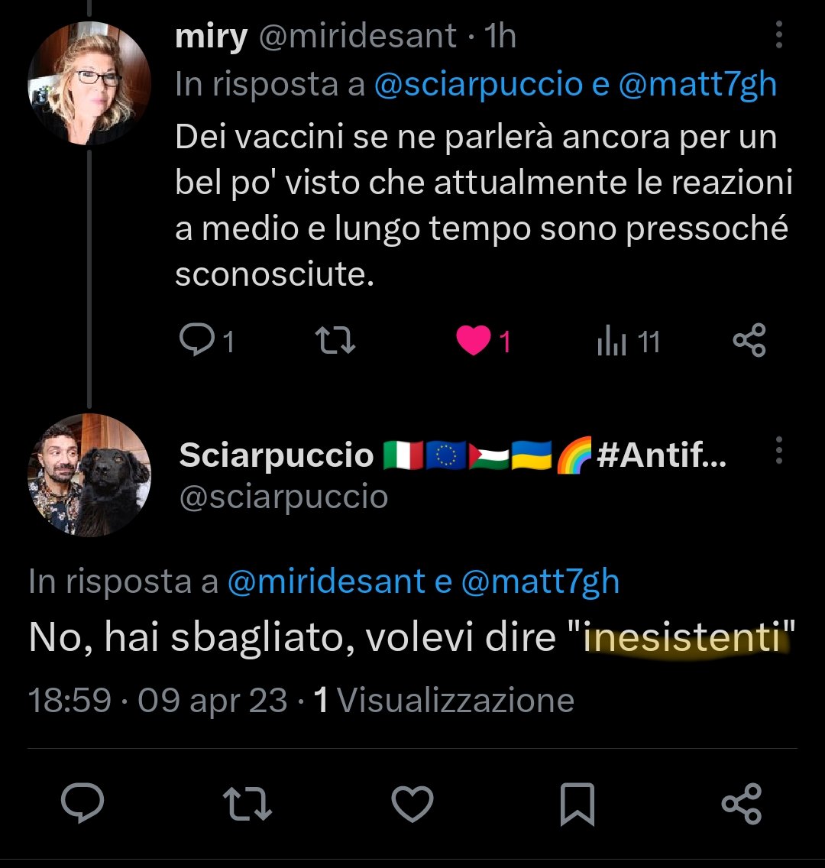825x868 pixels.
Task: Open @matt7gh mention in Sciarpuccio's reply
Action: tap(540, 582)
